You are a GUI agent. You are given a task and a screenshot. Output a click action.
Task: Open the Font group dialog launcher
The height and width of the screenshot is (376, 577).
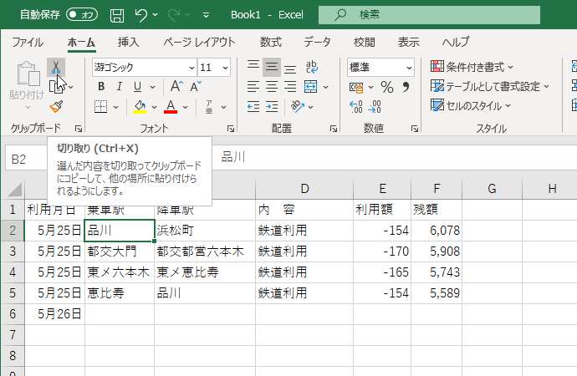pos(231,129)
